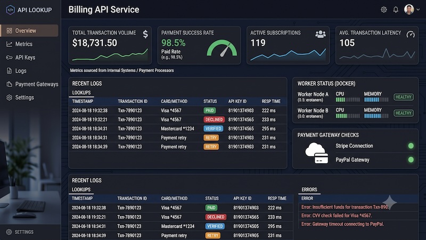Click the Overview grid icon
Viewport: 426px width, 240px height.
pyautogui.click(x=9, y=30)
